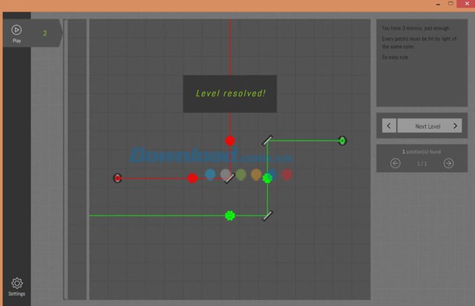Select the green laser emitter on right
475x306 pixels.
(342, 140)
